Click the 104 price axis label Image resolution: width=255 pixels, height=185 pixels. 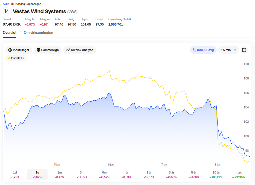pyautogui.click(x=246, y=107)
